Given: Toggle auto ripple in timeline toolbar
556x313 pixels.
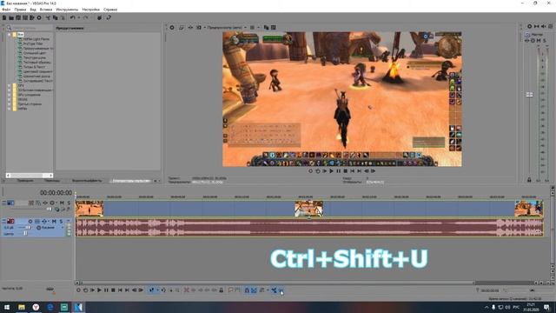Looking at the screenshot, I should [x=262, y=290].
